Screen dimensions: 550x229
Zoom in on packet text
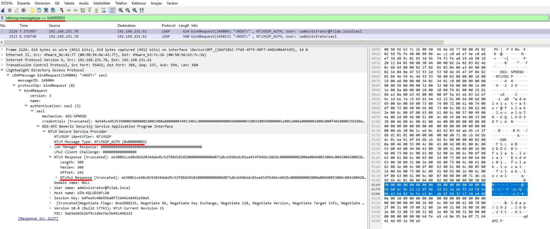(121, 10)
